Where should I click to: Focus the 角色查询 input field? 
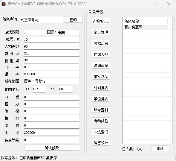pyautogui.click(x=42, y=20)
